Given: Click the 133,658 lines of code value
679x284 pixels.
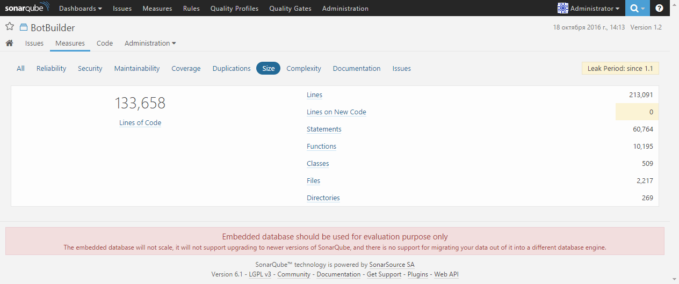Looking at the screenshot, I should pos(140,103).
